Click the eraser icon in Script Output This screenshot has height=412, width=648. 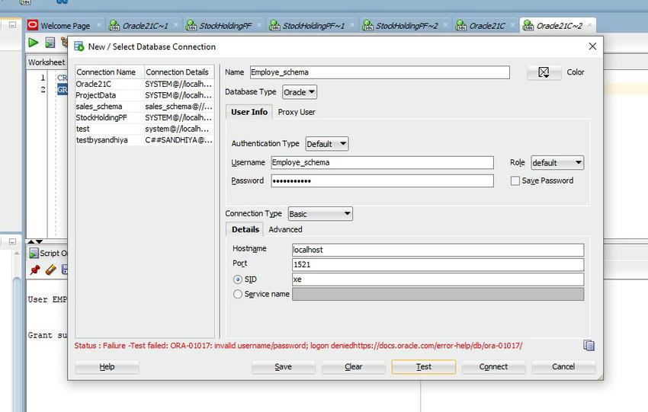click(50, 270)
